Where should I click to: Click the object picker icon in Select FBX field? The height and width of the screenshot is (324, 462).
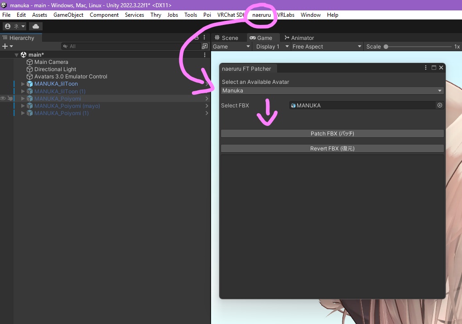pyautogui.click(x=439, y=105)
